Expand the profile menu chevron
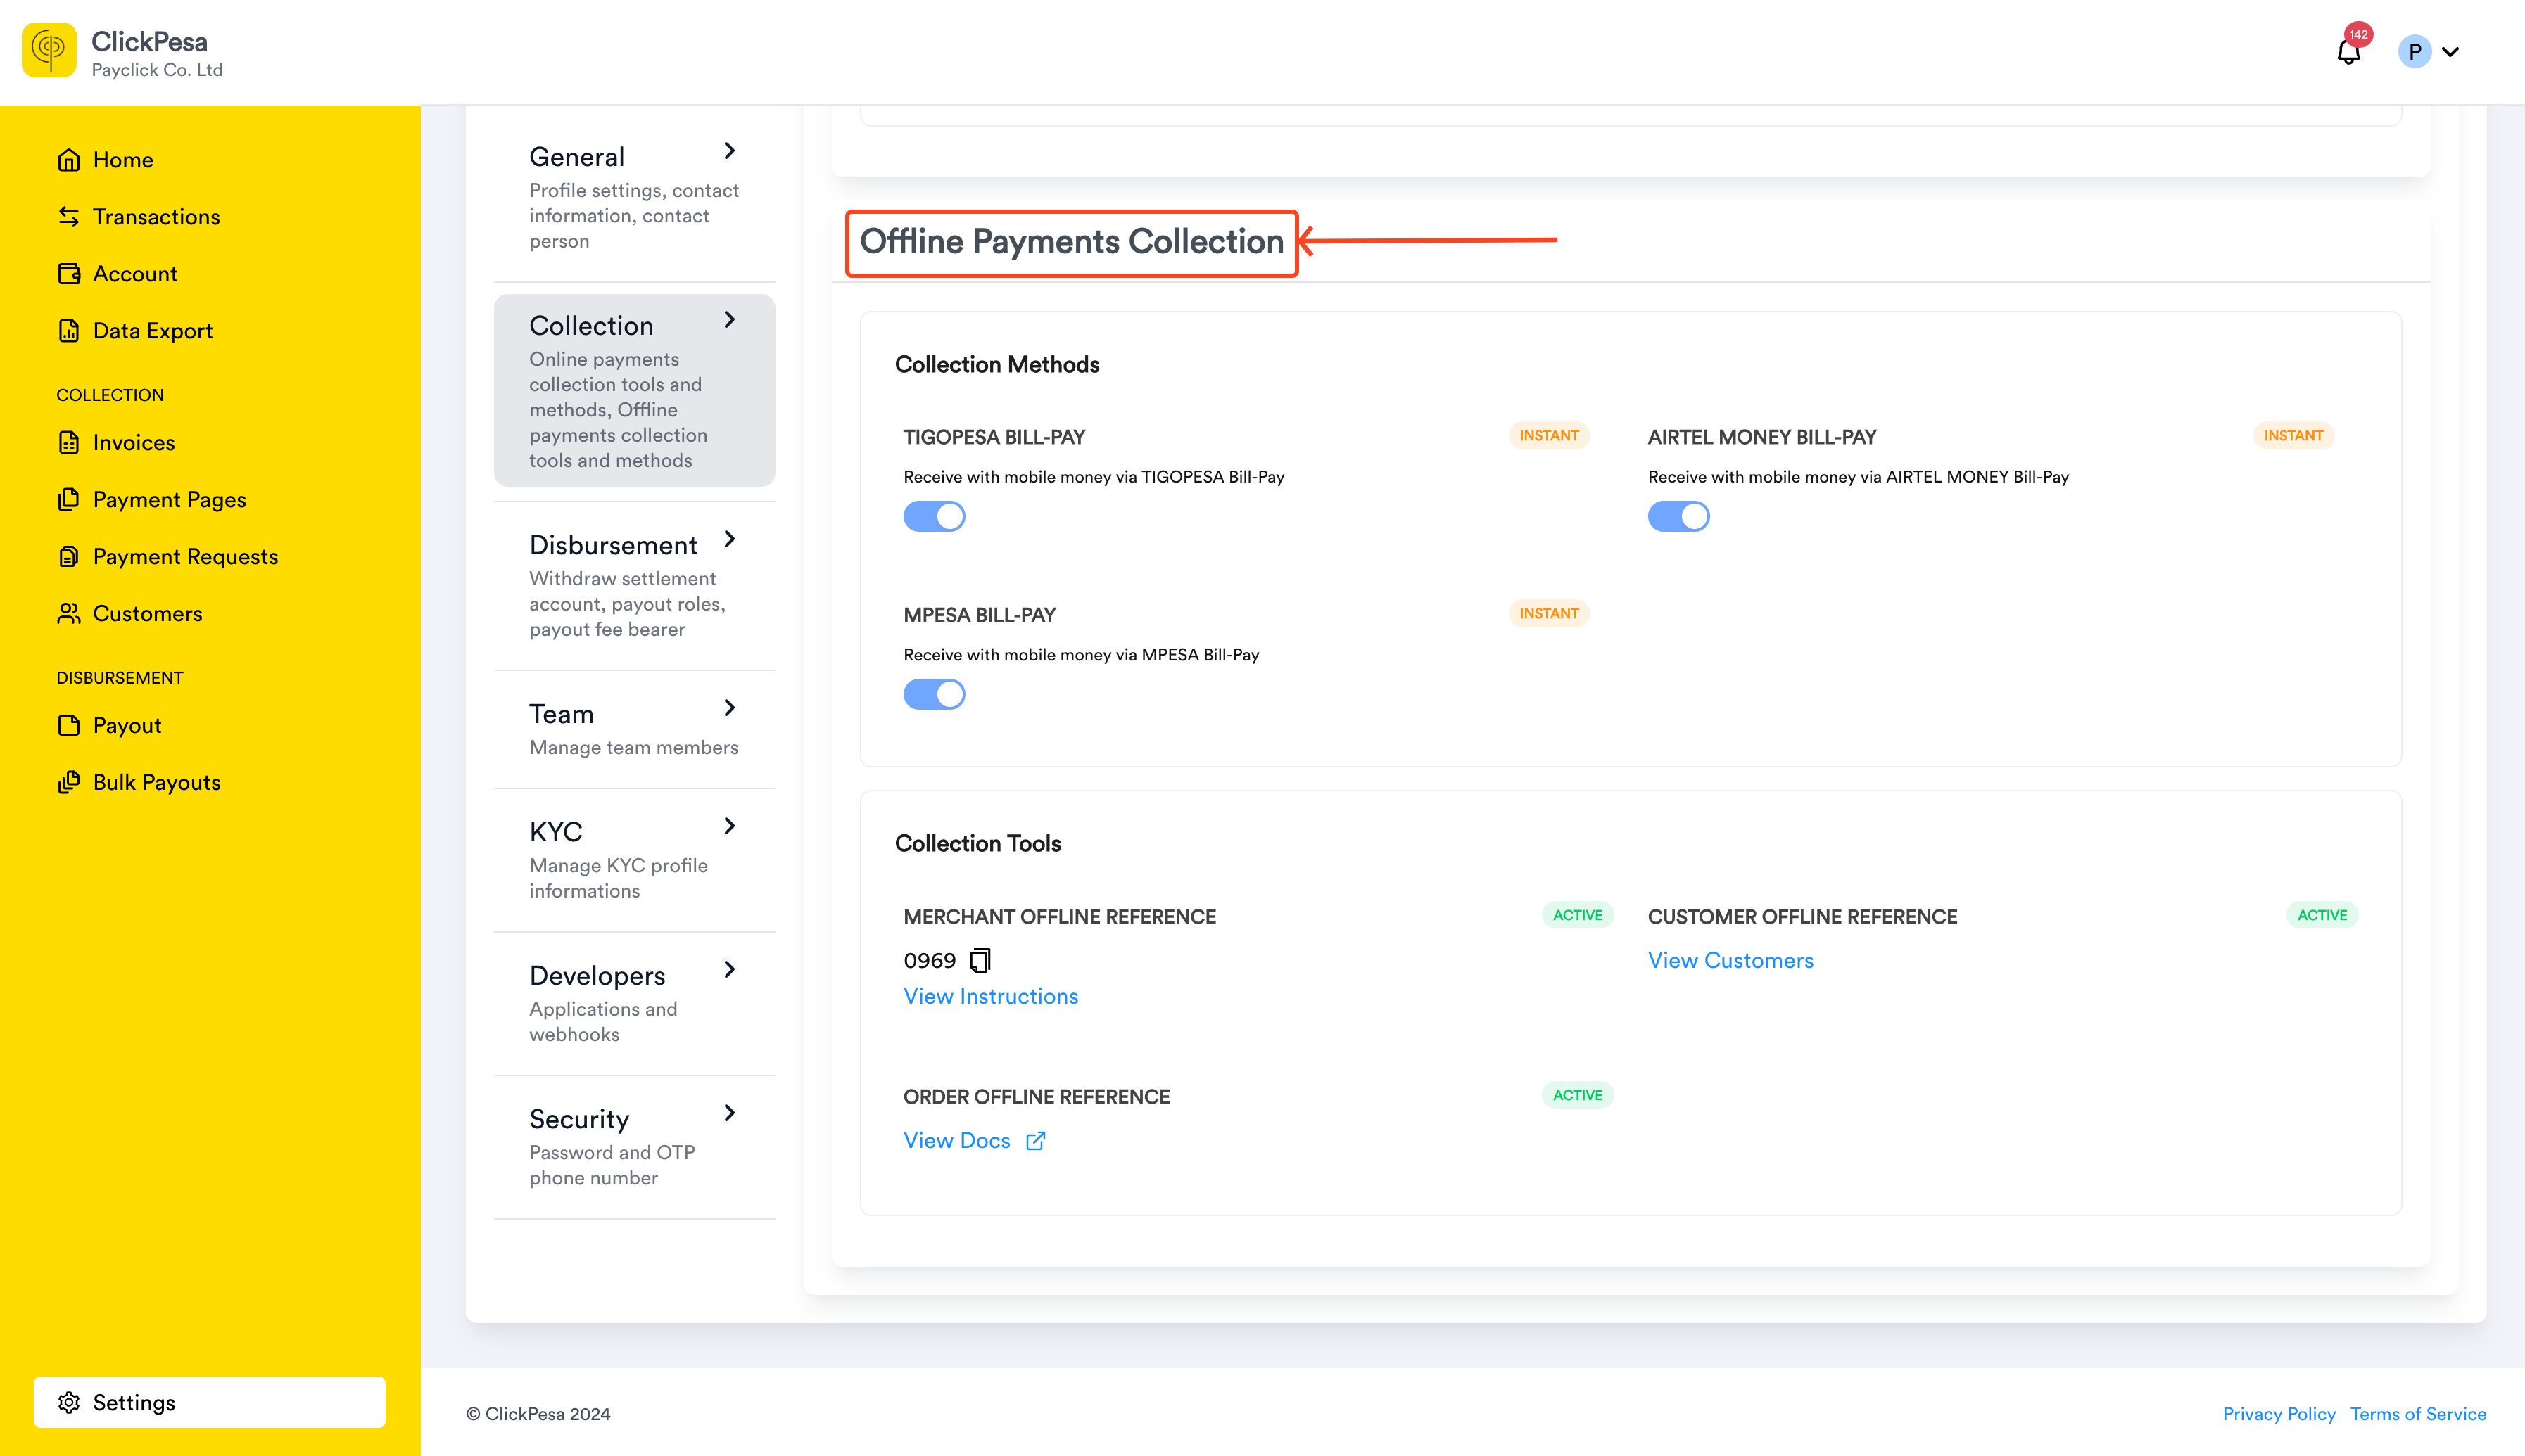 pyautogui.click(x=2450, y=52)
